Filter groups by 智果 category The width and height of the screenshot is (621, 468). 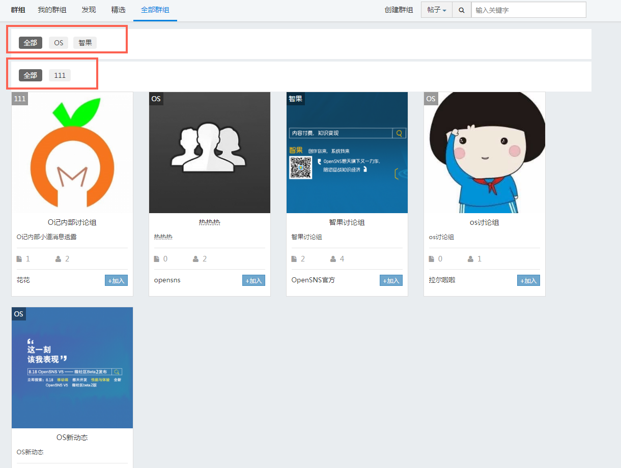85,43
